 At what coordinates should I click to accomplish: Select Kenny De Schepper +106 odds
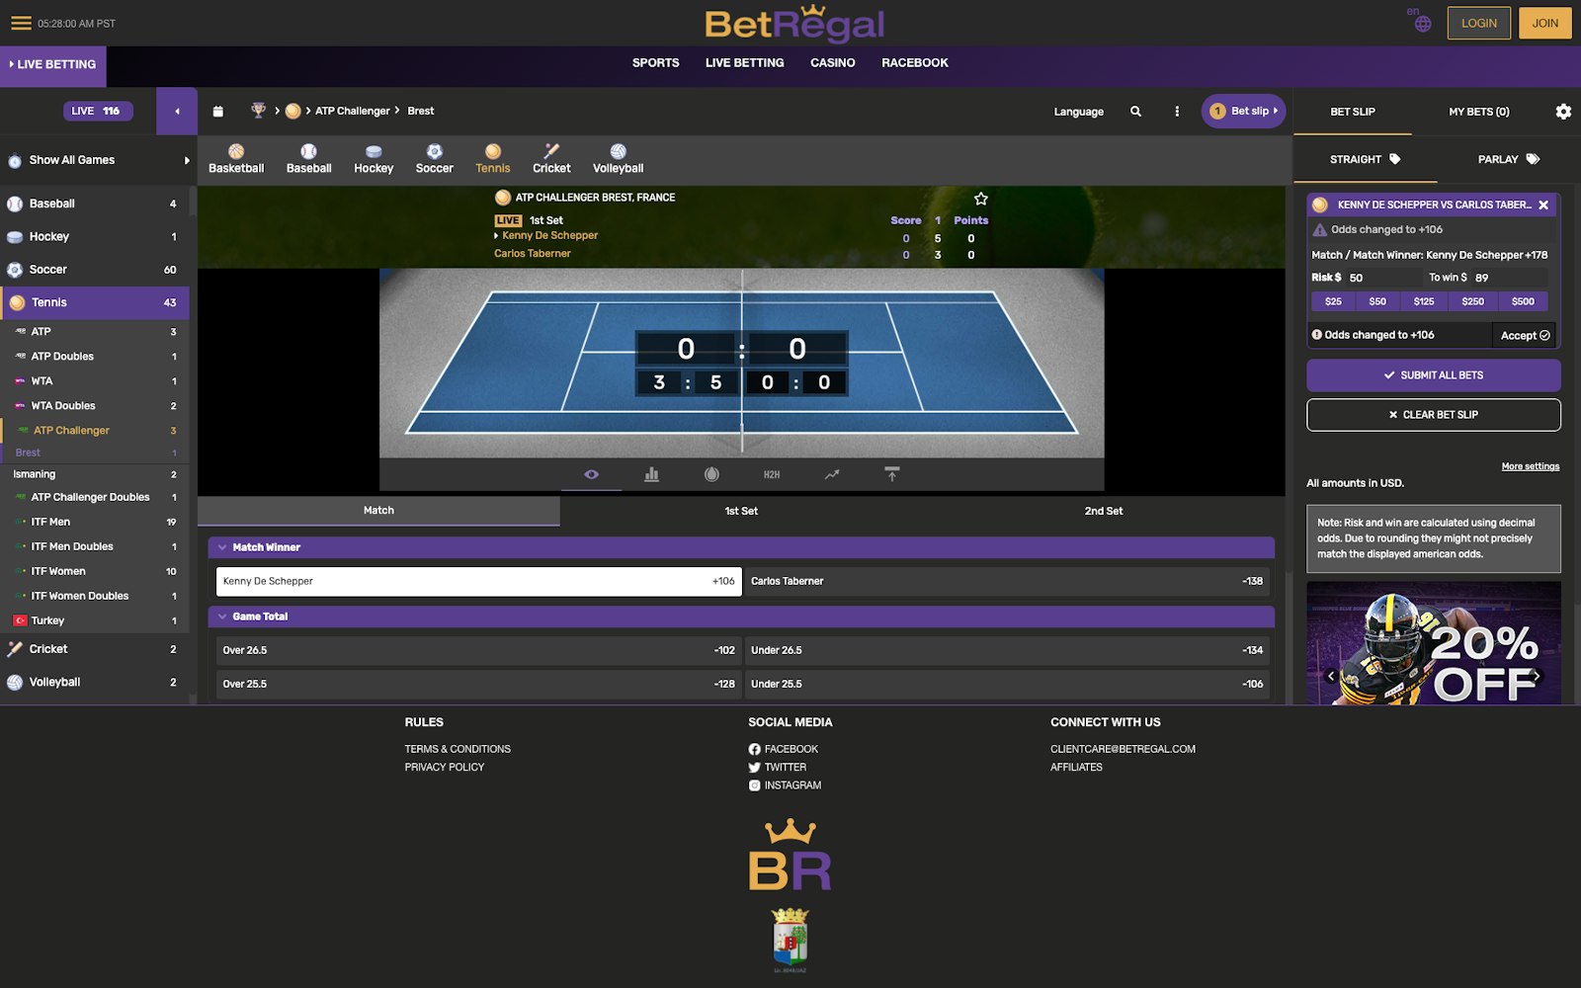478,582
